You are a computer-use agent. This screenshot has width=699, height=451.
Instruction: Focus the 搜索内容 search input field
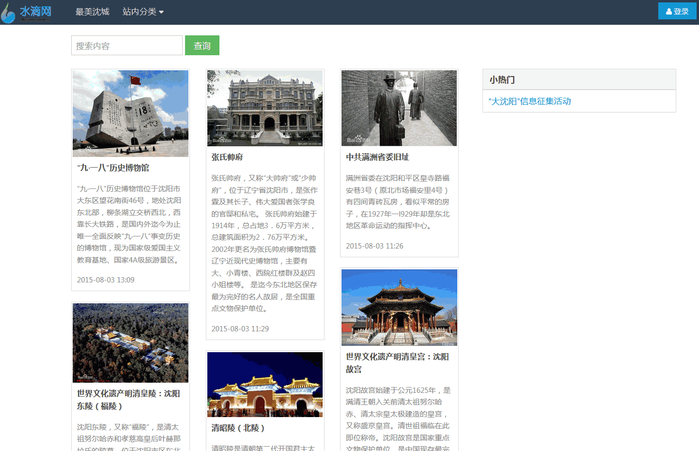[x=127, y=46]
